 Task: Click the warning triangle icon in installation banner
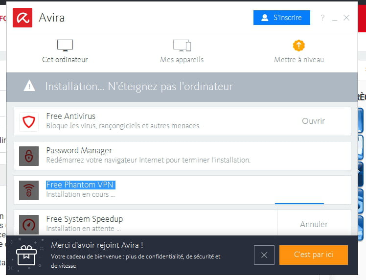coord(29,86)
